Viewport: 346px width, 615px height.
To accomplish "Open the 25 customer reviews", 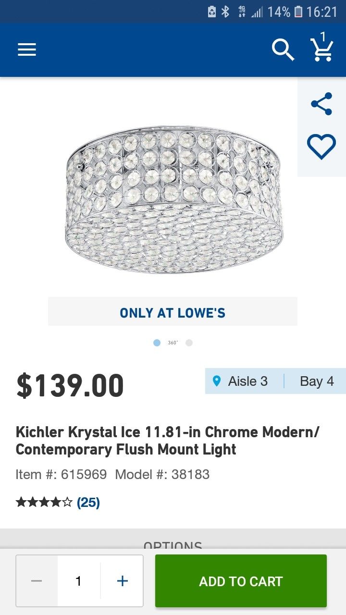I will (x=87, y=502).
